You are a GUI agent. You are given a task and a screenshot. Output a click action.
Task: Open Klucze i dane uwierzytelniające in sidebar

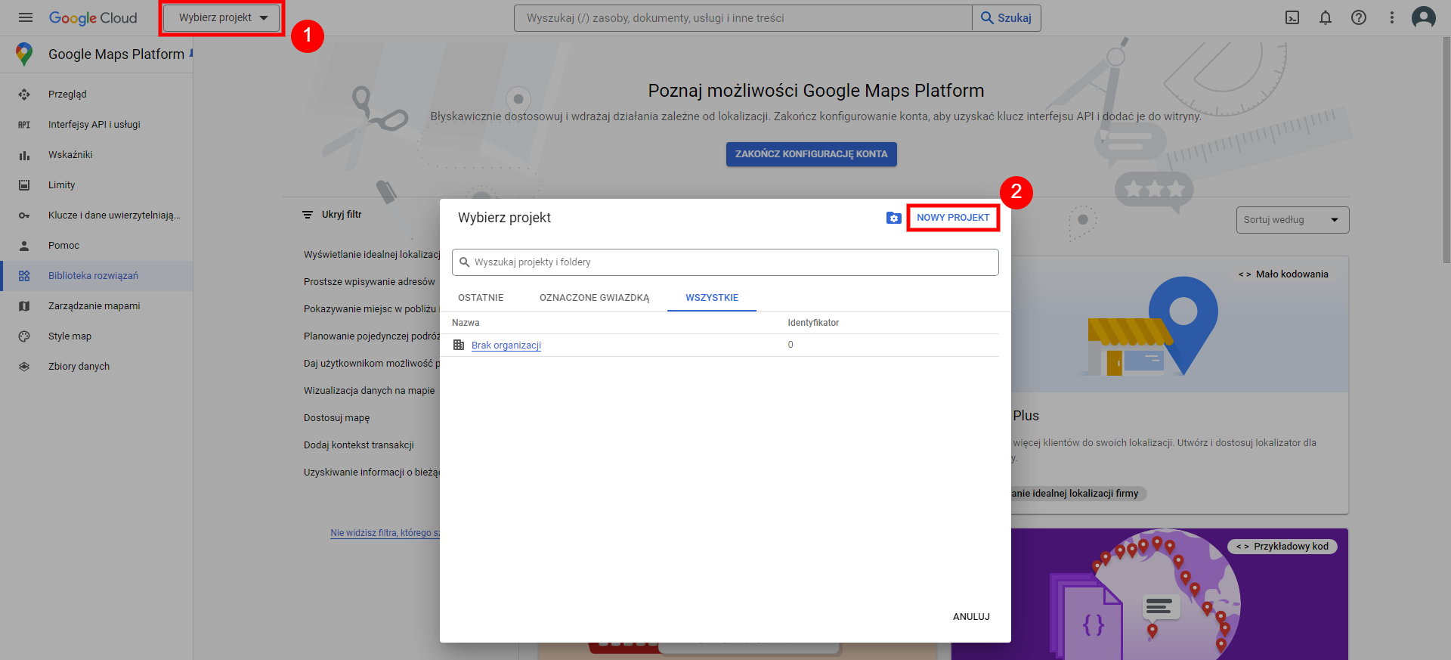click(x=113, y=215)
